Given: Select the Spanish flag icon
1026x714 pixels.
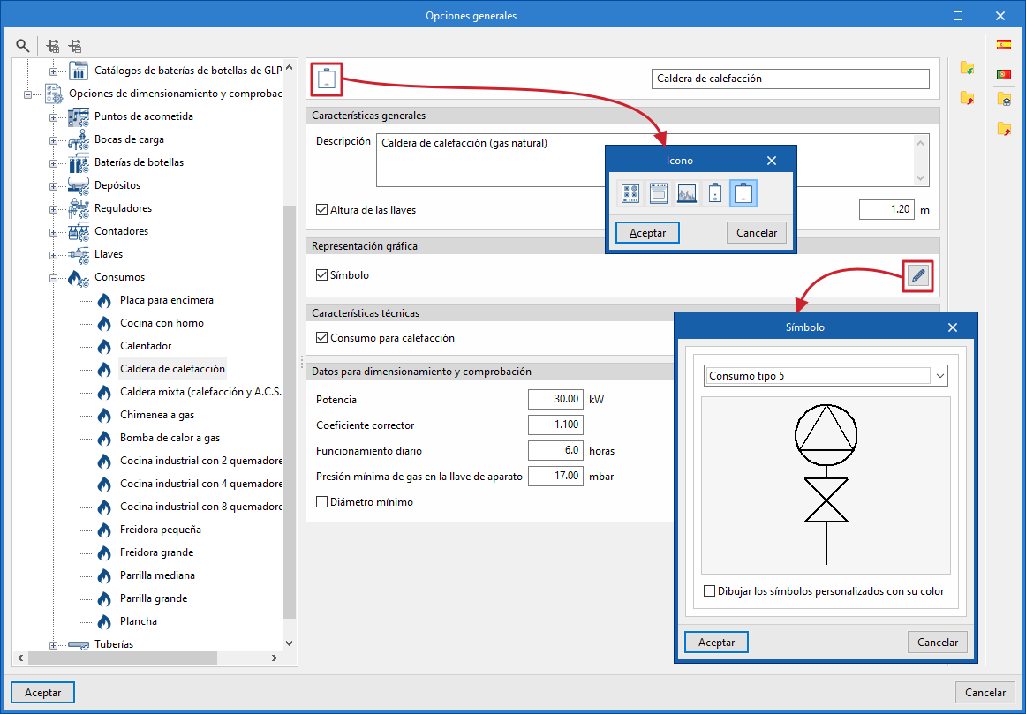Looking at the screenshot, I should pos(1004,45).
